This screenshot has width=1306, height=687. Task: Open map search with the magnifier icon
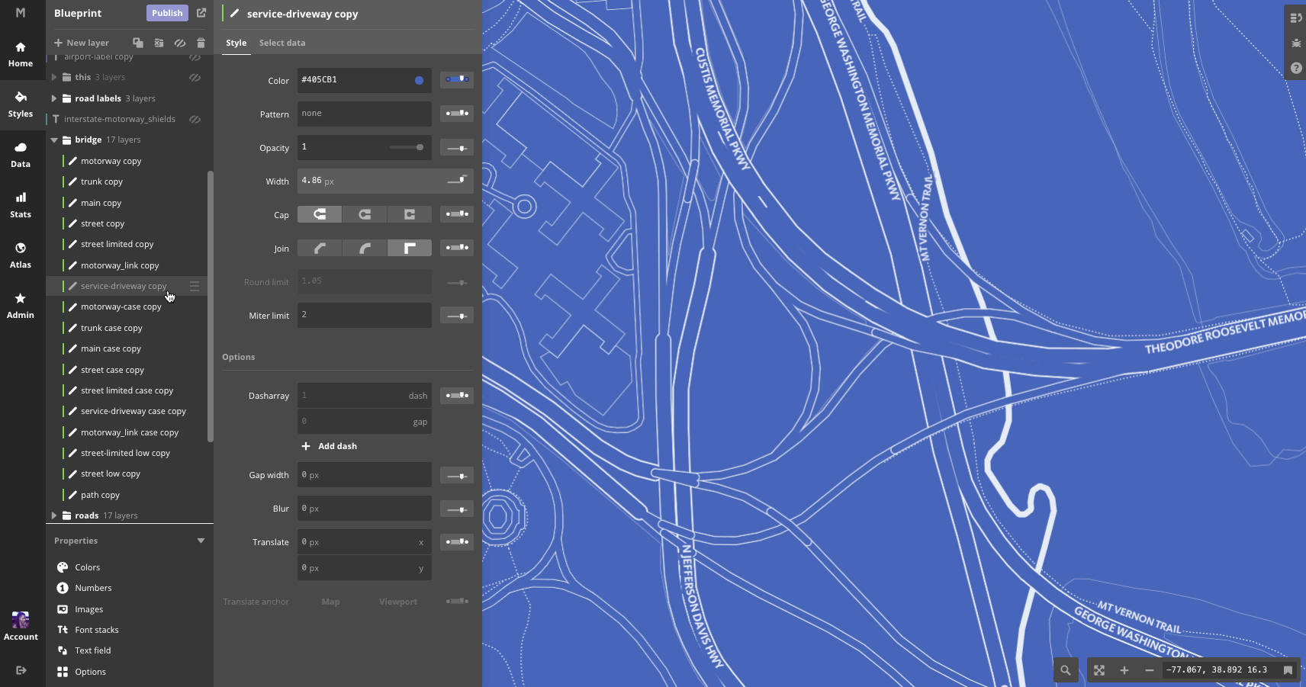pyautogui.click(x=1065, y=670)
